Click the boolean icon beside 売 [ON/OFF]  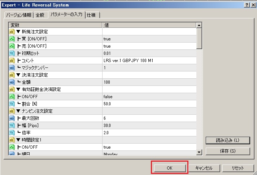(x=12, y=46)
